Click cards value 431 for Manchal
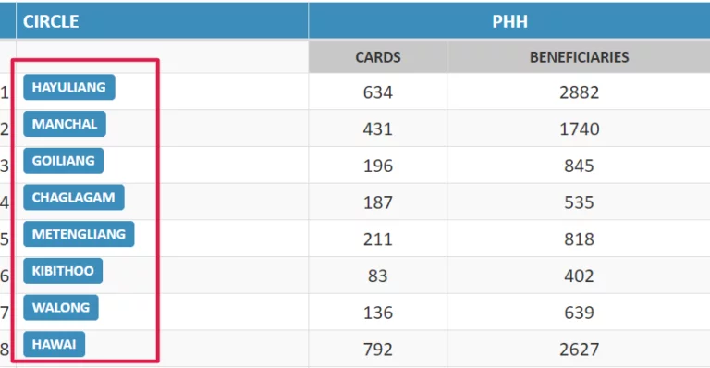Screen dimensions: 710x368 coord(377,129)
